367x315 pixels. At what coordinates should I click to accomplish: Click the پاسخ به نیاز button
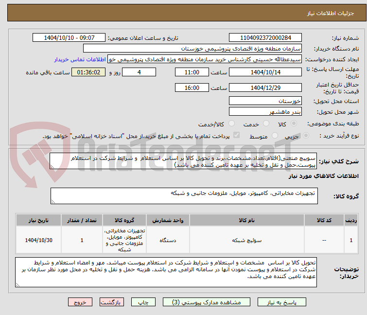tap(282, 302)
